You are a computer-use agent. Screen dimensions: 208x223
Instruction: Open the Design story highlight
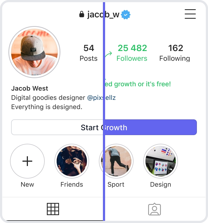point(161,161)
